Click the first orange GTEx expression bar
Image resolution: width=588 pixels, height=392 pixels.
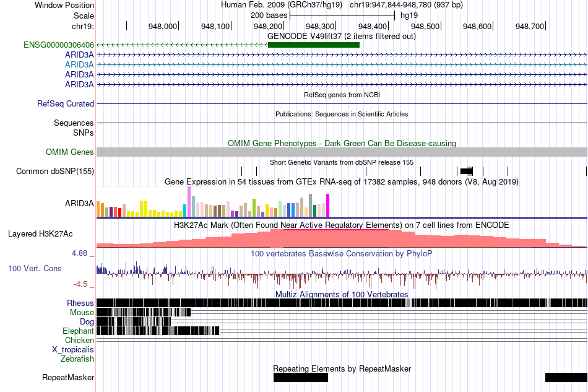click(98, 209)
